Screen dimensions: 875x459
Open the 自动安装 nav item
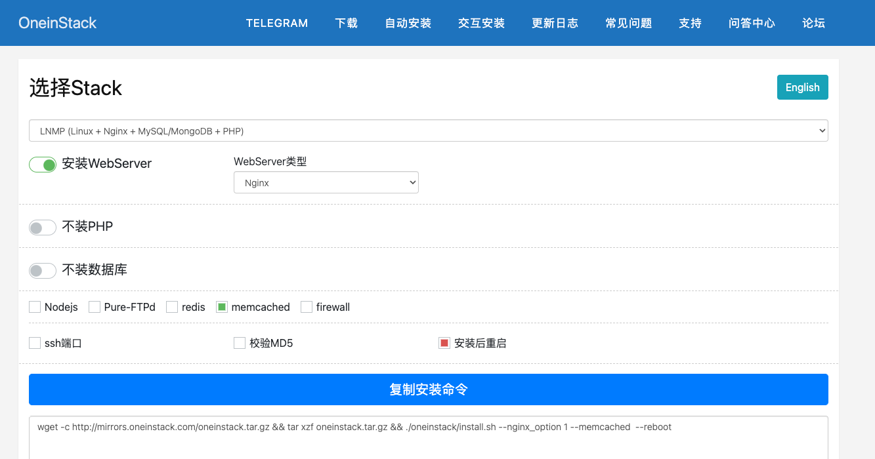[408, 23]
